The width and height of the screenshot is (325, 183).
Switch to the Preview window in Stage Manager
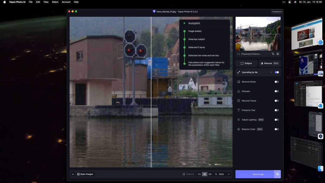pyautogui.click(x=308, y=63)
